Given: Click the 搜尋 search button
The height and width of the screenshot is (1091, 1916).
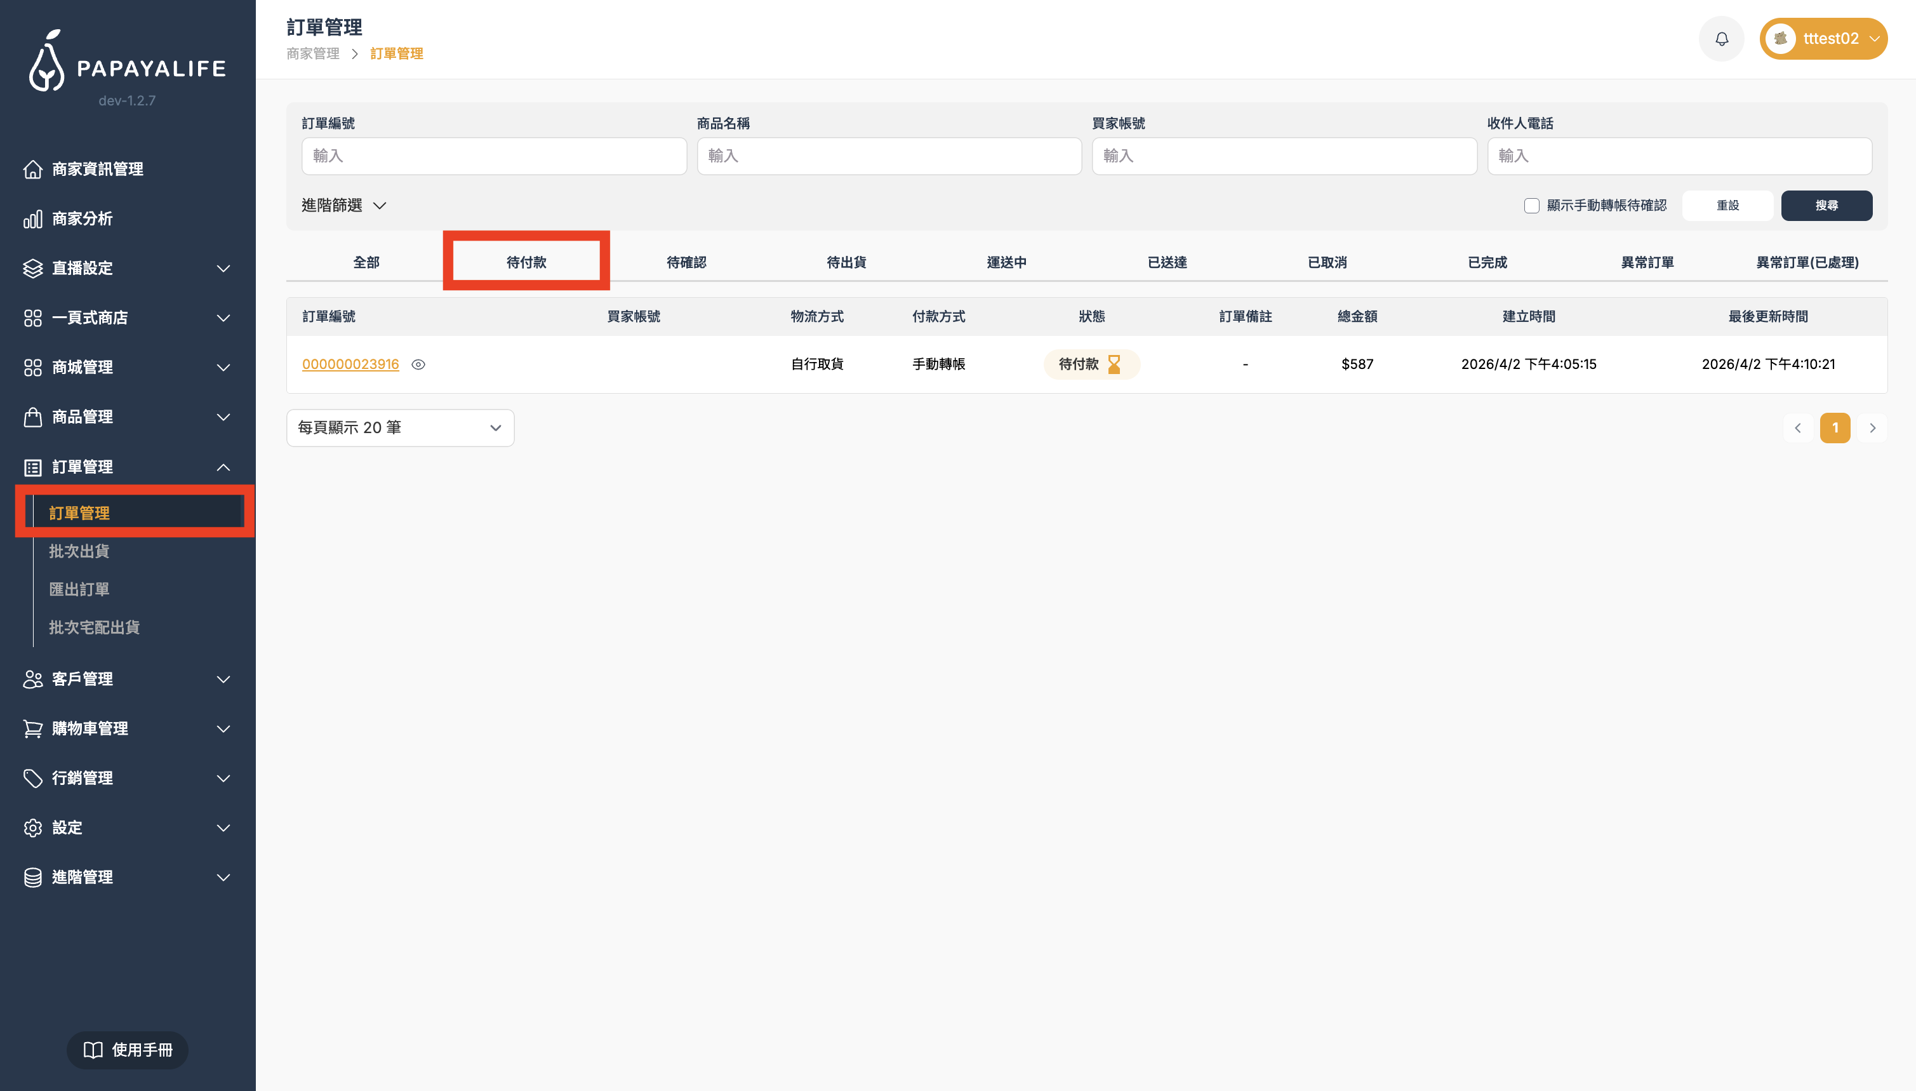Looking at the screenshot, I should click(1826, 205).
